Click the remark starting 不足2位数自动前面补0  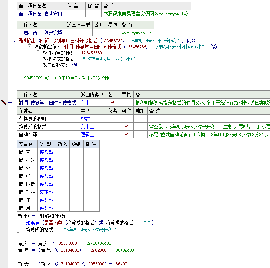point(209,135)
